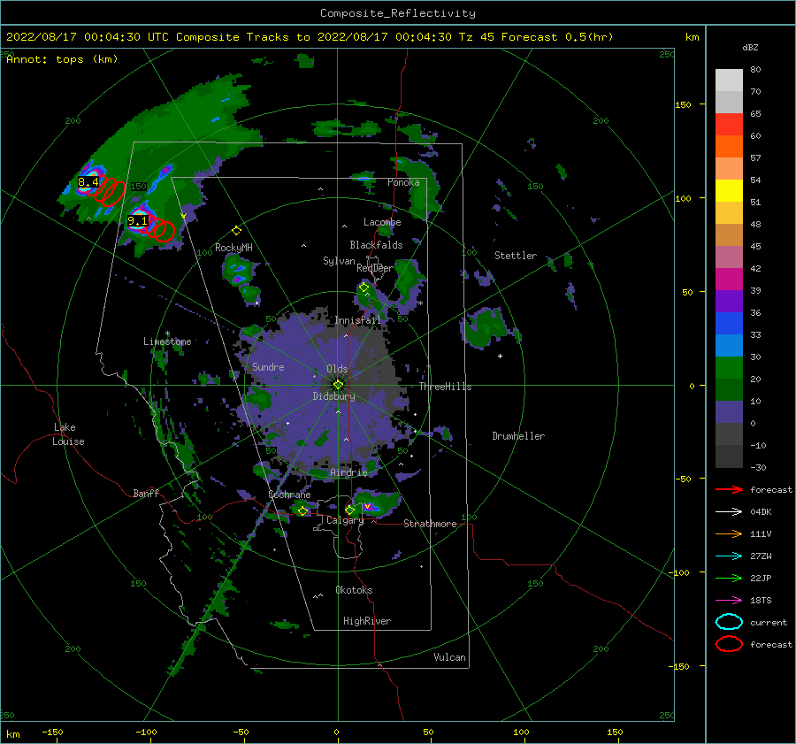
Task: Select the yellow diamond marker above Calgary label
Action: point(349,510)
